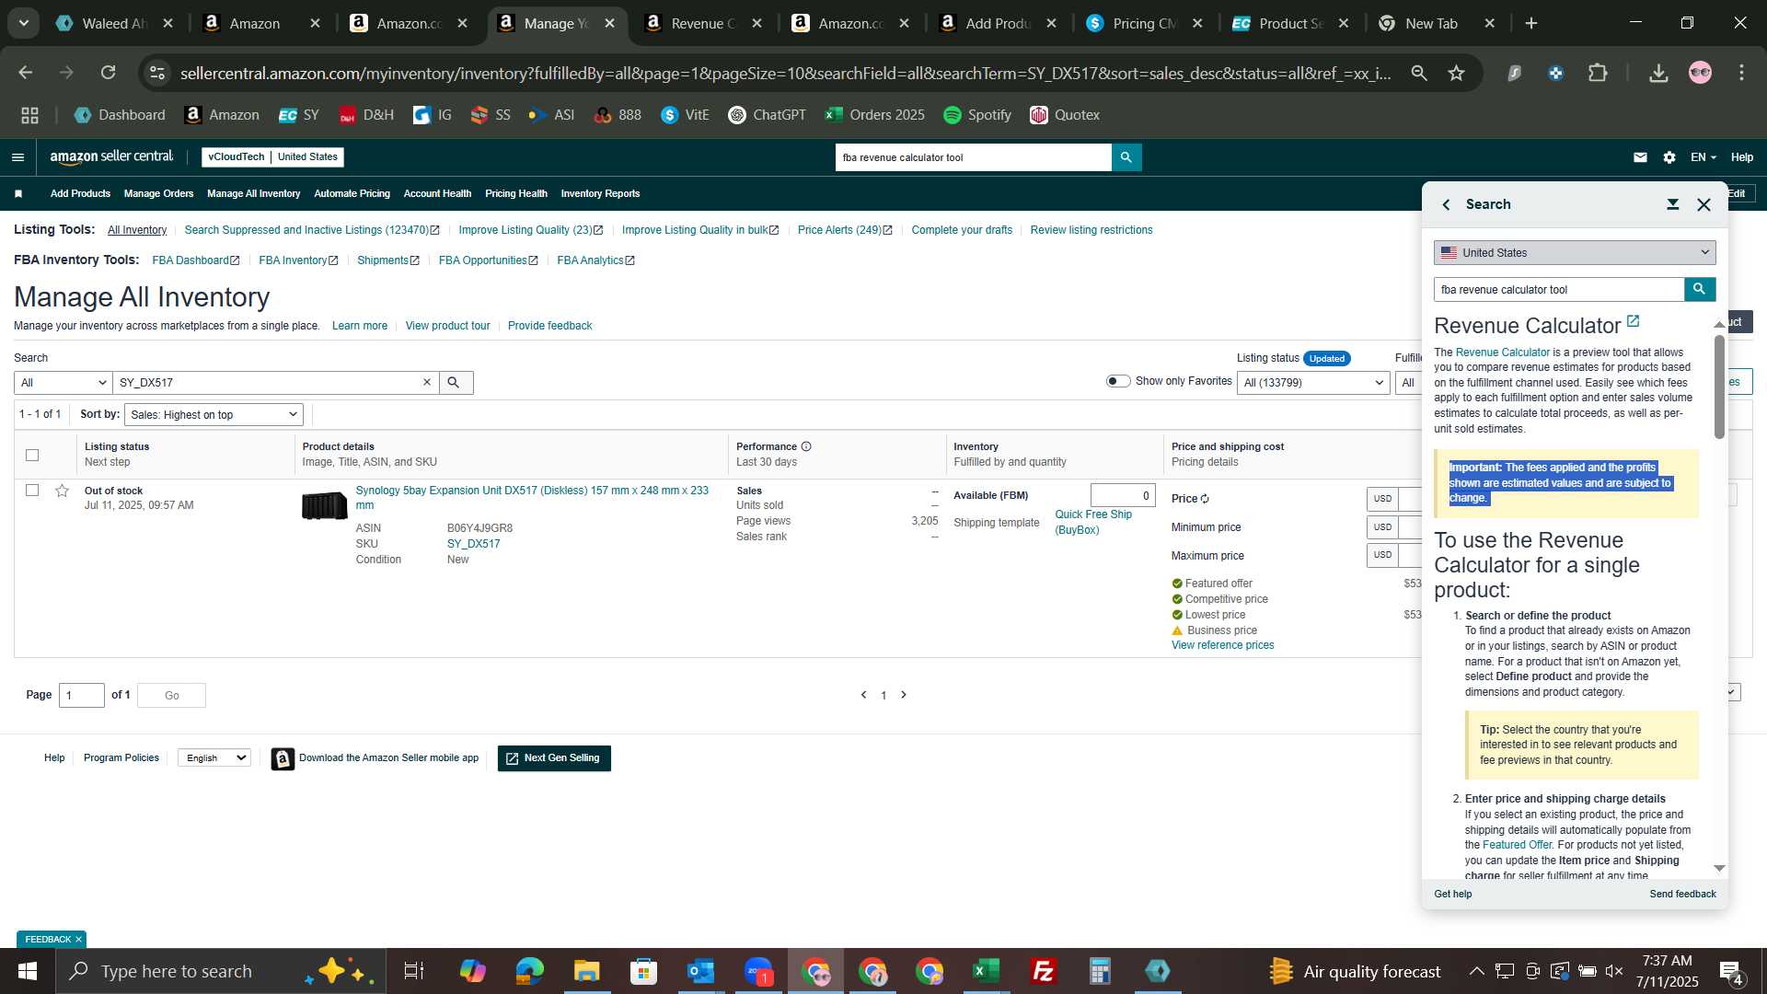Open Listing status All (133799) dropdown

point(1312,383)
